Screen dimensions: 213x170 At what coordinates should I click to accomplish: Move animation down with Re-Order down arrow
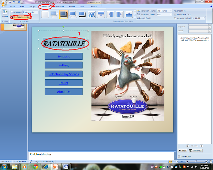coord(201,146)
